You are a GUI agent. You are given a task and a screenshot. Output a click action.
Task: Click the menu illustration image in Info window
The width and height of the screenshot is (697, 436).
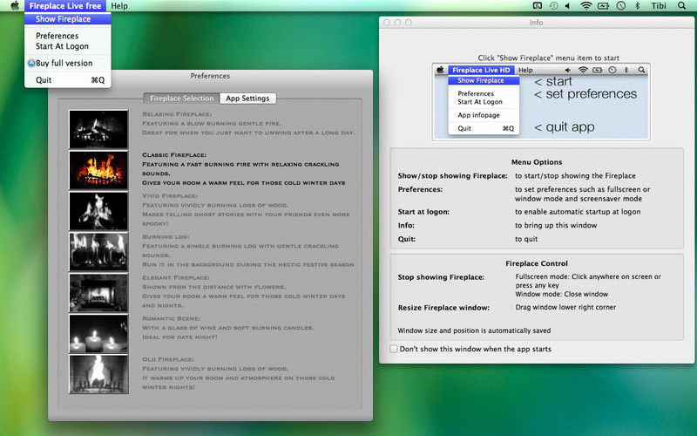click(541, 102)
